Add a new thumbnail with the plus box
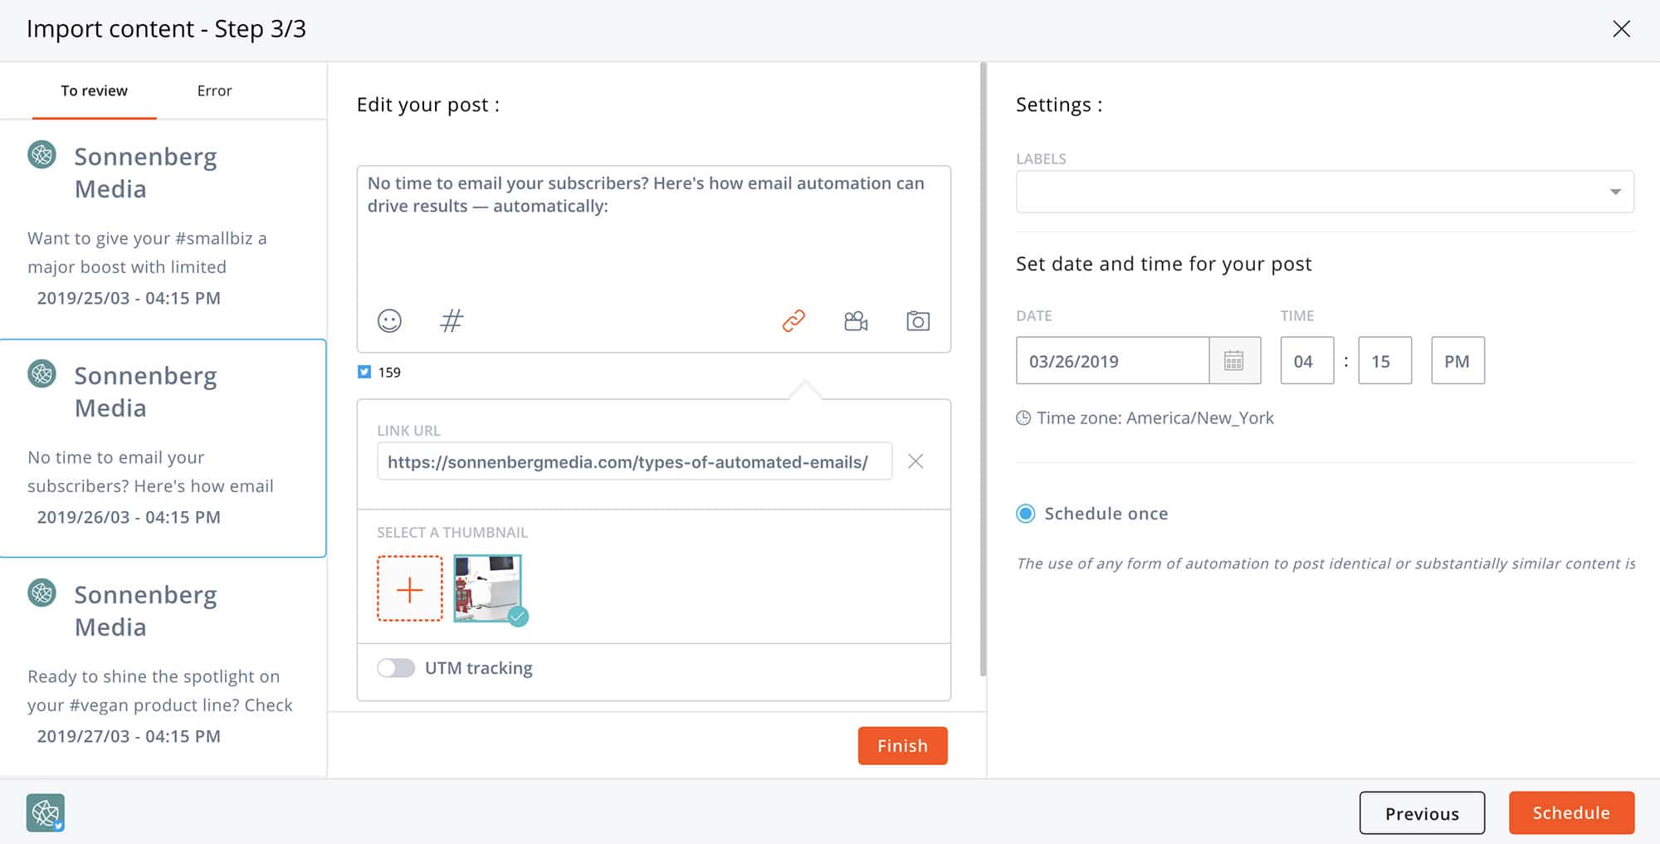 point(410,589)
